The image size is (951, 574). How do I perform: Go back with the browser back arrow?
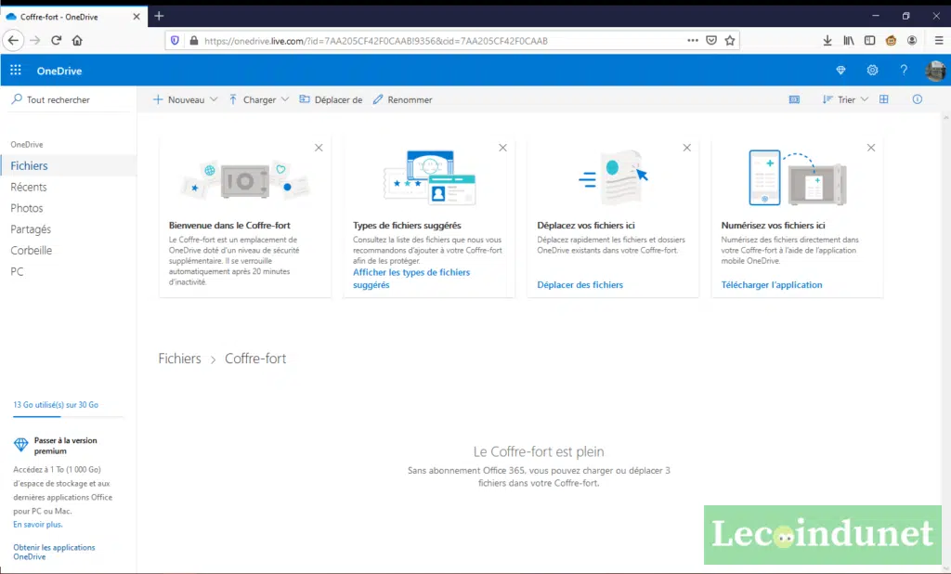[x=13, y=41]
